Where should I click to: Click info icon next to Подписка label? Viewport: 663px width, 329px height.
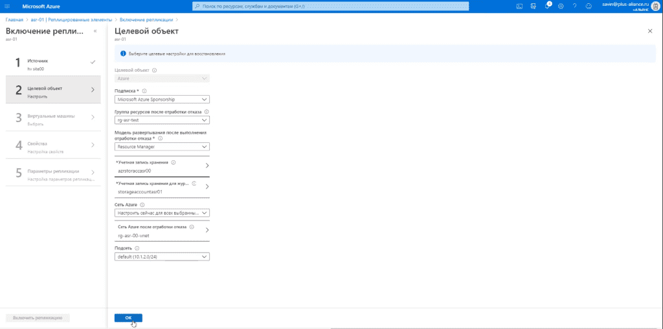click(144, 90)
